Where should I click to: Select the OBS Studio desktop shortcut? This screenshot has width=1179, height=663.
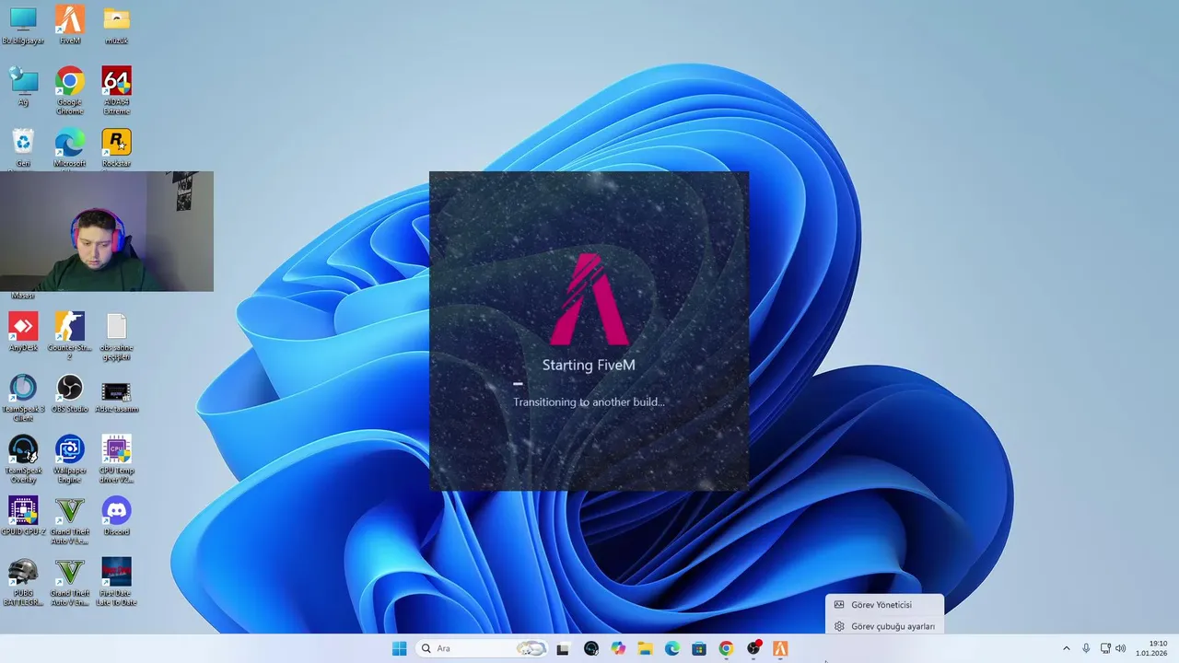click(69, 393)
